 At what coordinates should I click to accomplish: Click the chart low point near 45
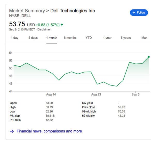click(116, 86)
